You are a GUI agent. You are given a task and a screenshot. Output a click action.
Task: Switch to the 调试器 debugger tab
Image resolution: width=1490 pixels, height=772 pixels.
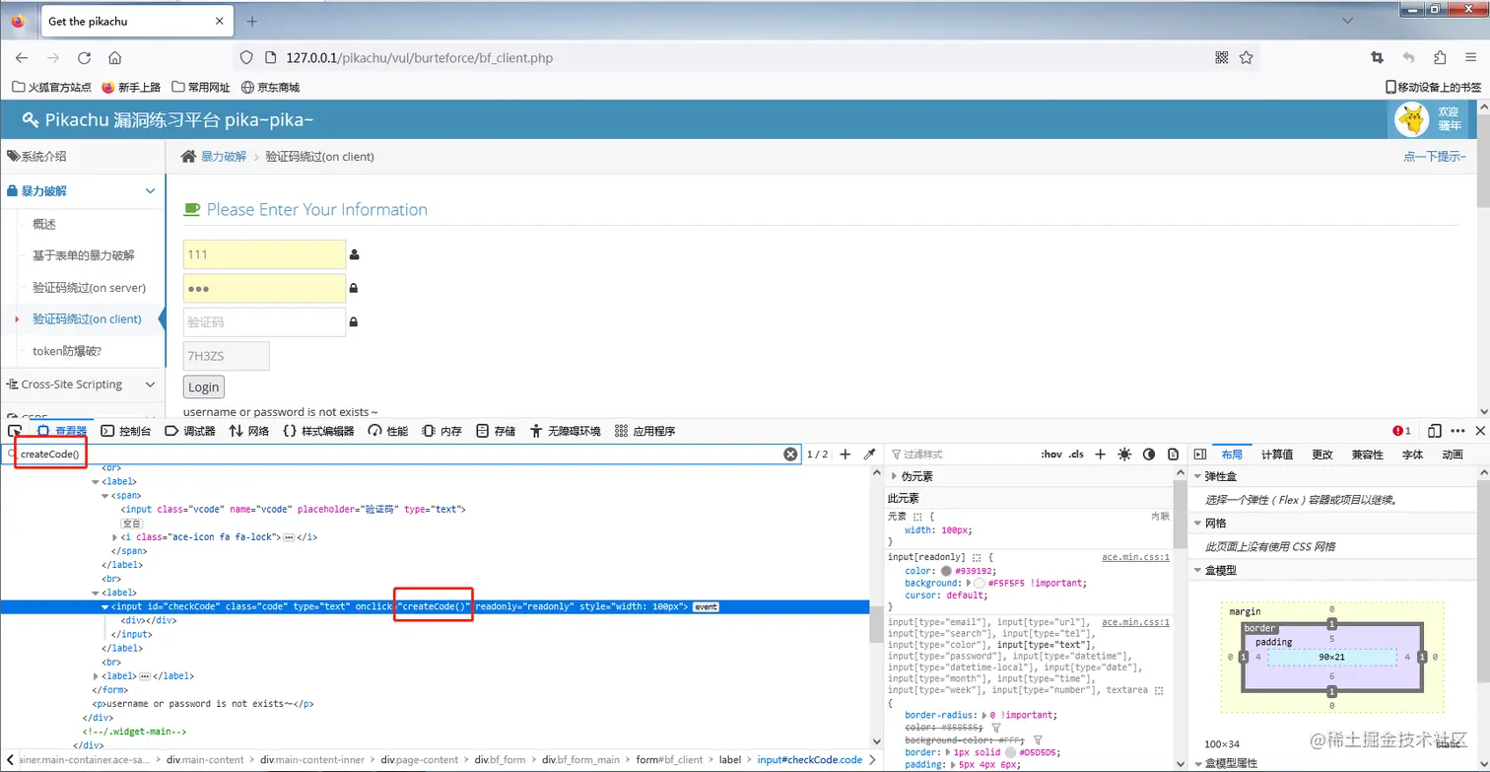coord(189,431)
